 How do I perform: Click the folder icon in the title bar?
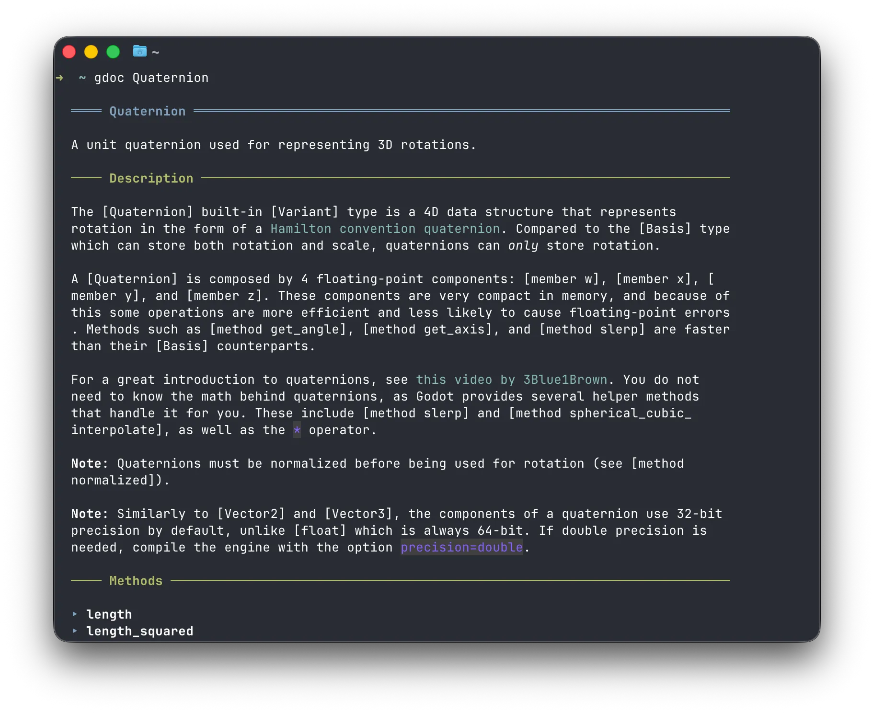point(139,51)
